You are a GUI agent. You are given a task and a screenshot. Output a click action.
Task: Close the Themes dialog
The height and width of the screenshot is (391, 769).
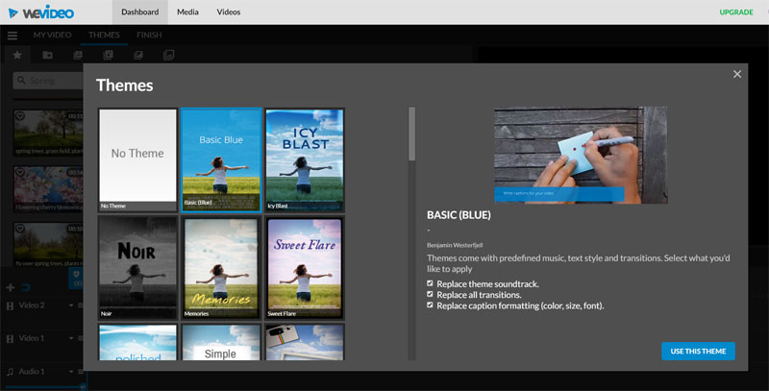(x=737, y=74)
